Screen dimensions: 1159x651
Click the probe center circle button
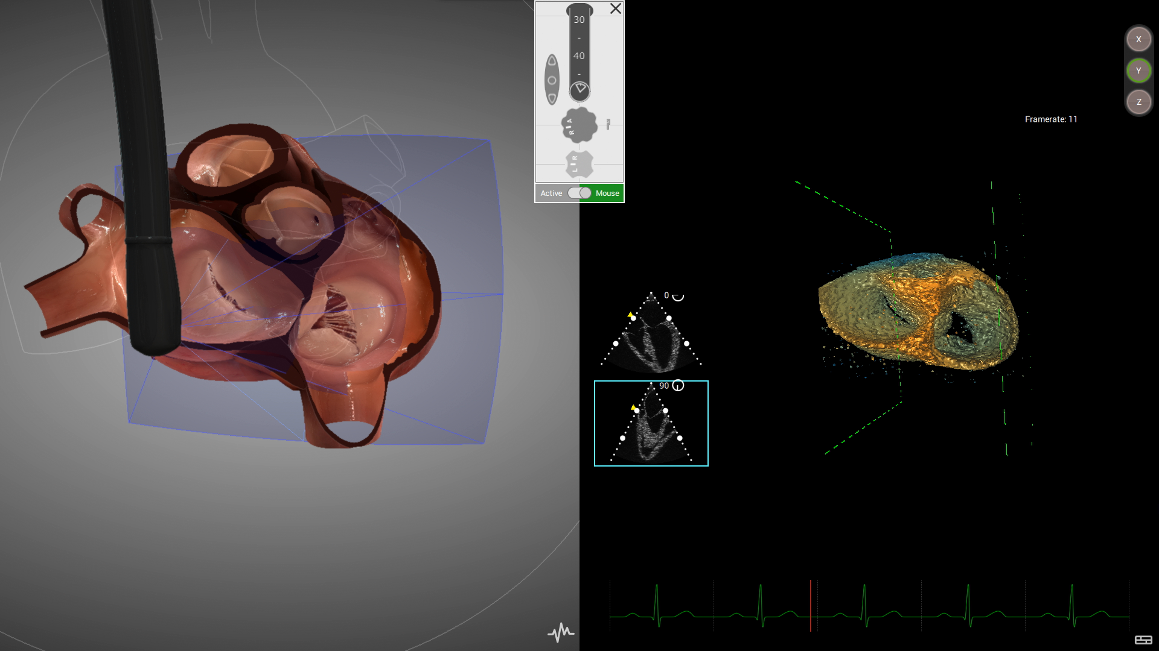coord(552,80)
